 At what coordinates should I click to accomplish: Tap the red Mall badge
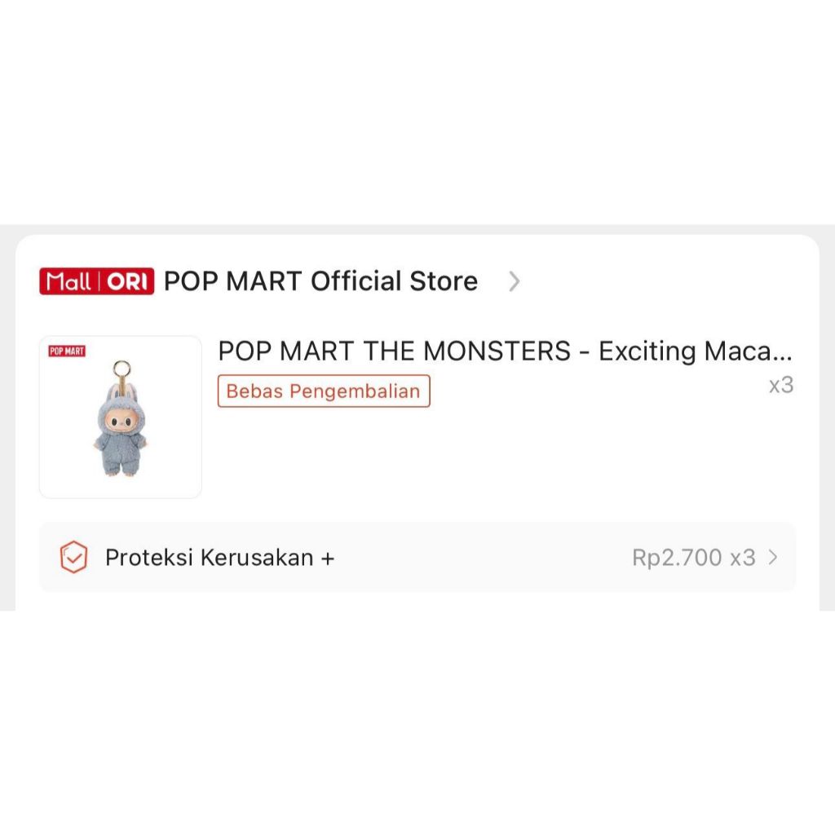68,281
